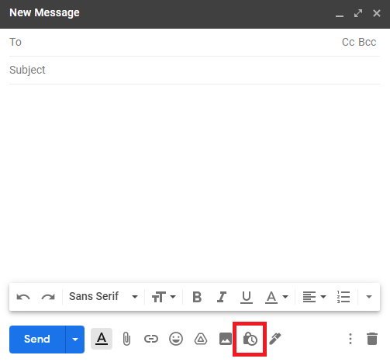The width and height of the screenshot is (390, 362).
Task: Toggle bold formatting
Action: click(x=197, y=297)
